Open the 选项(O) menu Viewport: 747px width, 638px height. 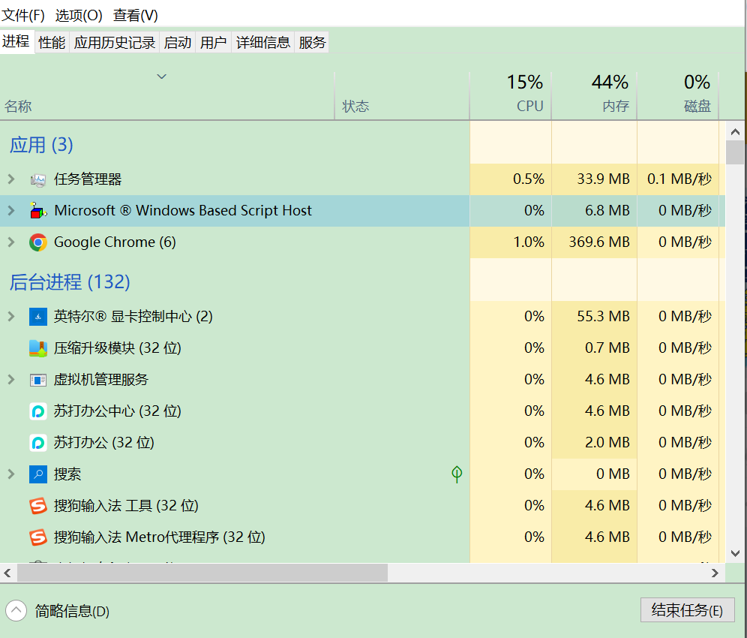[x=79, y=15]
